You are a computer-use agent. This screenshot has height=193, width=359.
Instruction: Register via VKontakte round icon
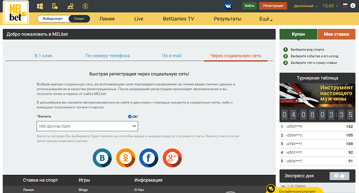[x=102, y=158]
